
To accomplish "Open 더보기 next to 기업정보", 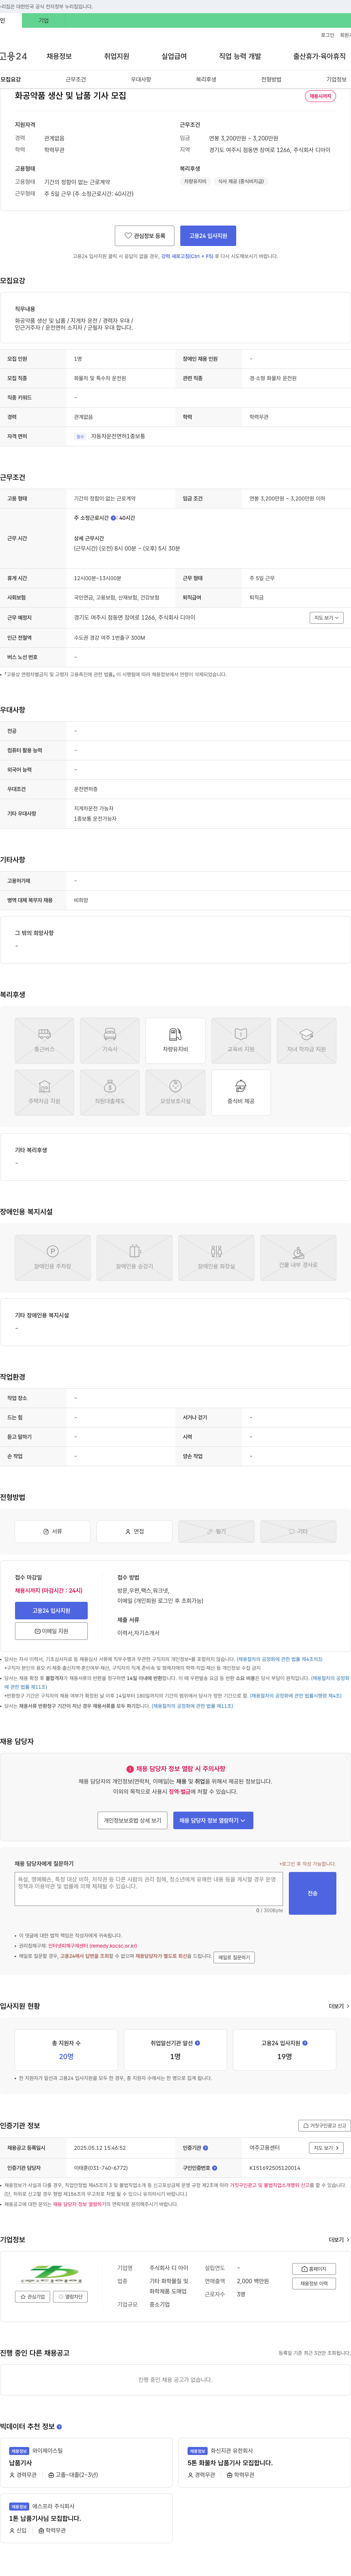I will coord(339,2240).
